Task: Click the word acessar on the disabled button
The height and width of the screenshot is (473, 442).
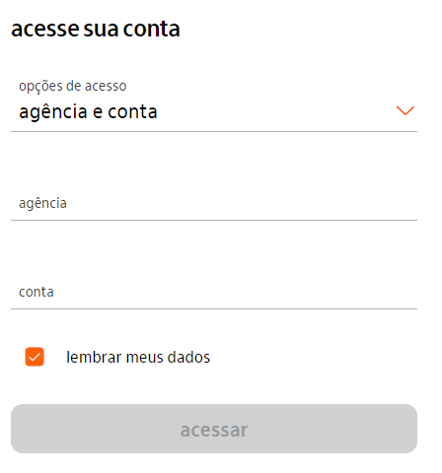Action: pos(214,430)
